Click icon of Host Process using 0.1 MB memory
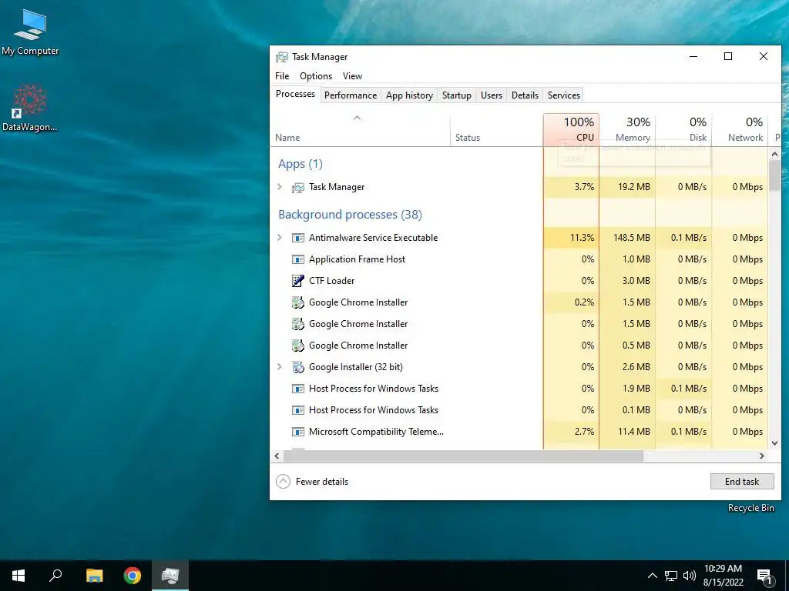Image resolution: width=789 pixels, height=591 pixels. (x=298, y=410)
